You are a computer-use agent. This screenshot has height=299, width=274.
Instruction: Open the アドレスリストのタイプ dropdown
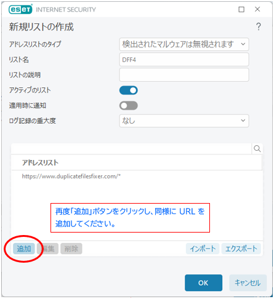(x=184, y=44)
